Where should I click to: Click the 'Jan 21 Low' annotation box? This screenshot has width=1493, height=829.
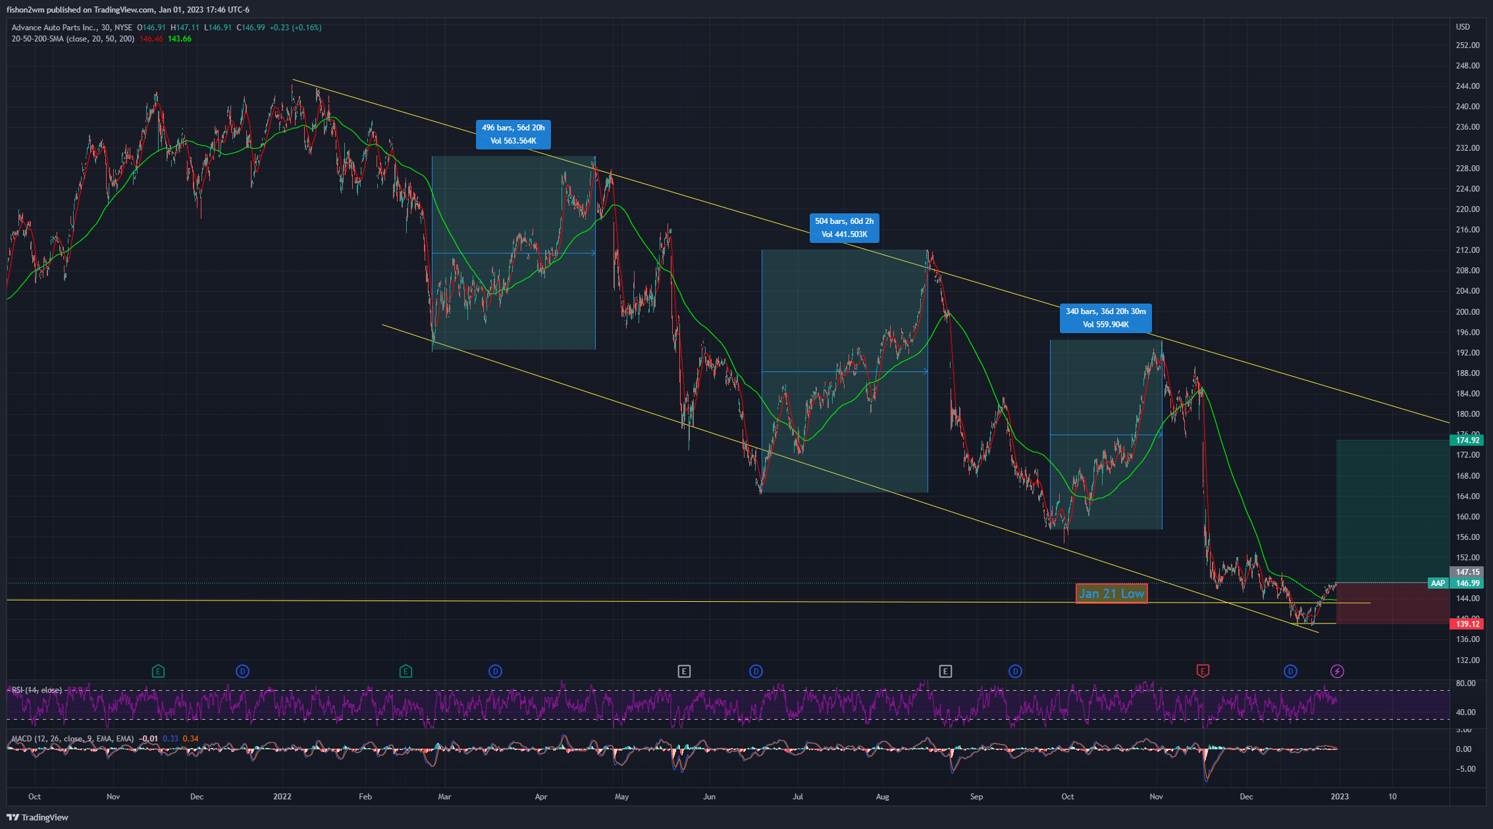coord(1111,593)
